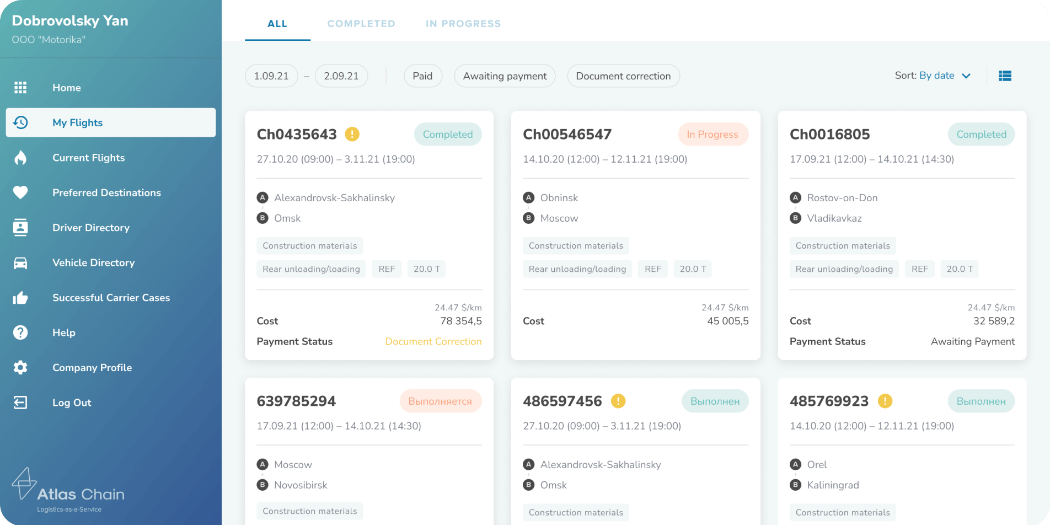Click the Home grid icon in sidebar
This screenshot has height=526, width=1050.
(20, 88)
